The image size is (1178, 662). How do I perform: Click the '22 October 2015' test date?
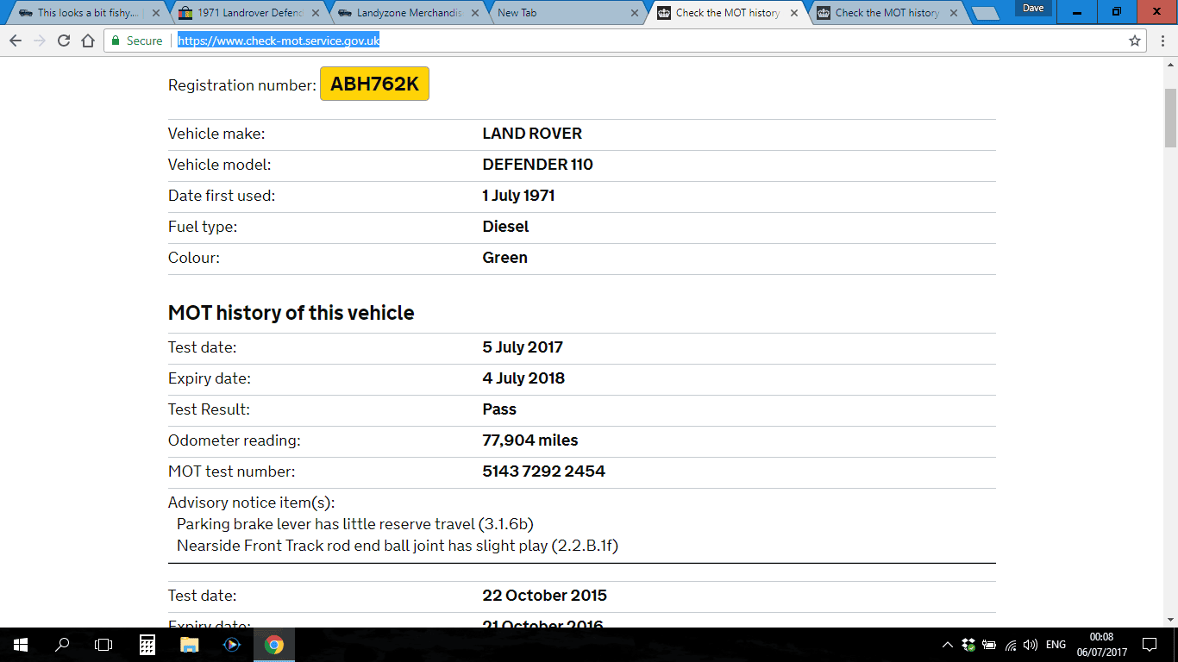pos(544,596)
